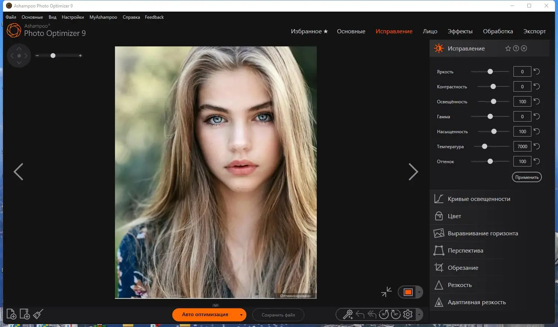This screenshot has height=327, width=558.
Task: Click the single undo arrow icon
Action: (360, 315)
